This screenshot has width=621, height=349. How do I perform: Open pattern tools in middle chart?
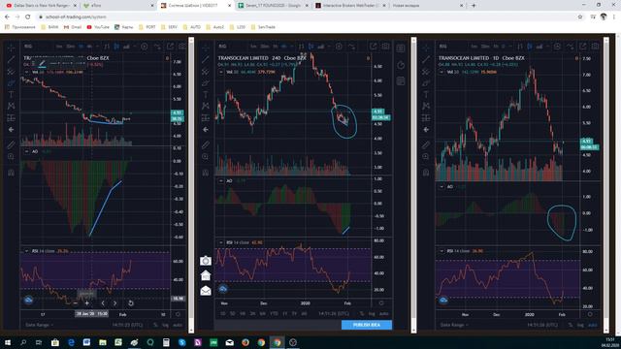[205, 106]
